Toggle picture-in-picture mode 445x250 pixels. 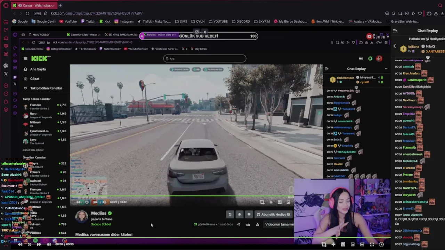[353, 244]
